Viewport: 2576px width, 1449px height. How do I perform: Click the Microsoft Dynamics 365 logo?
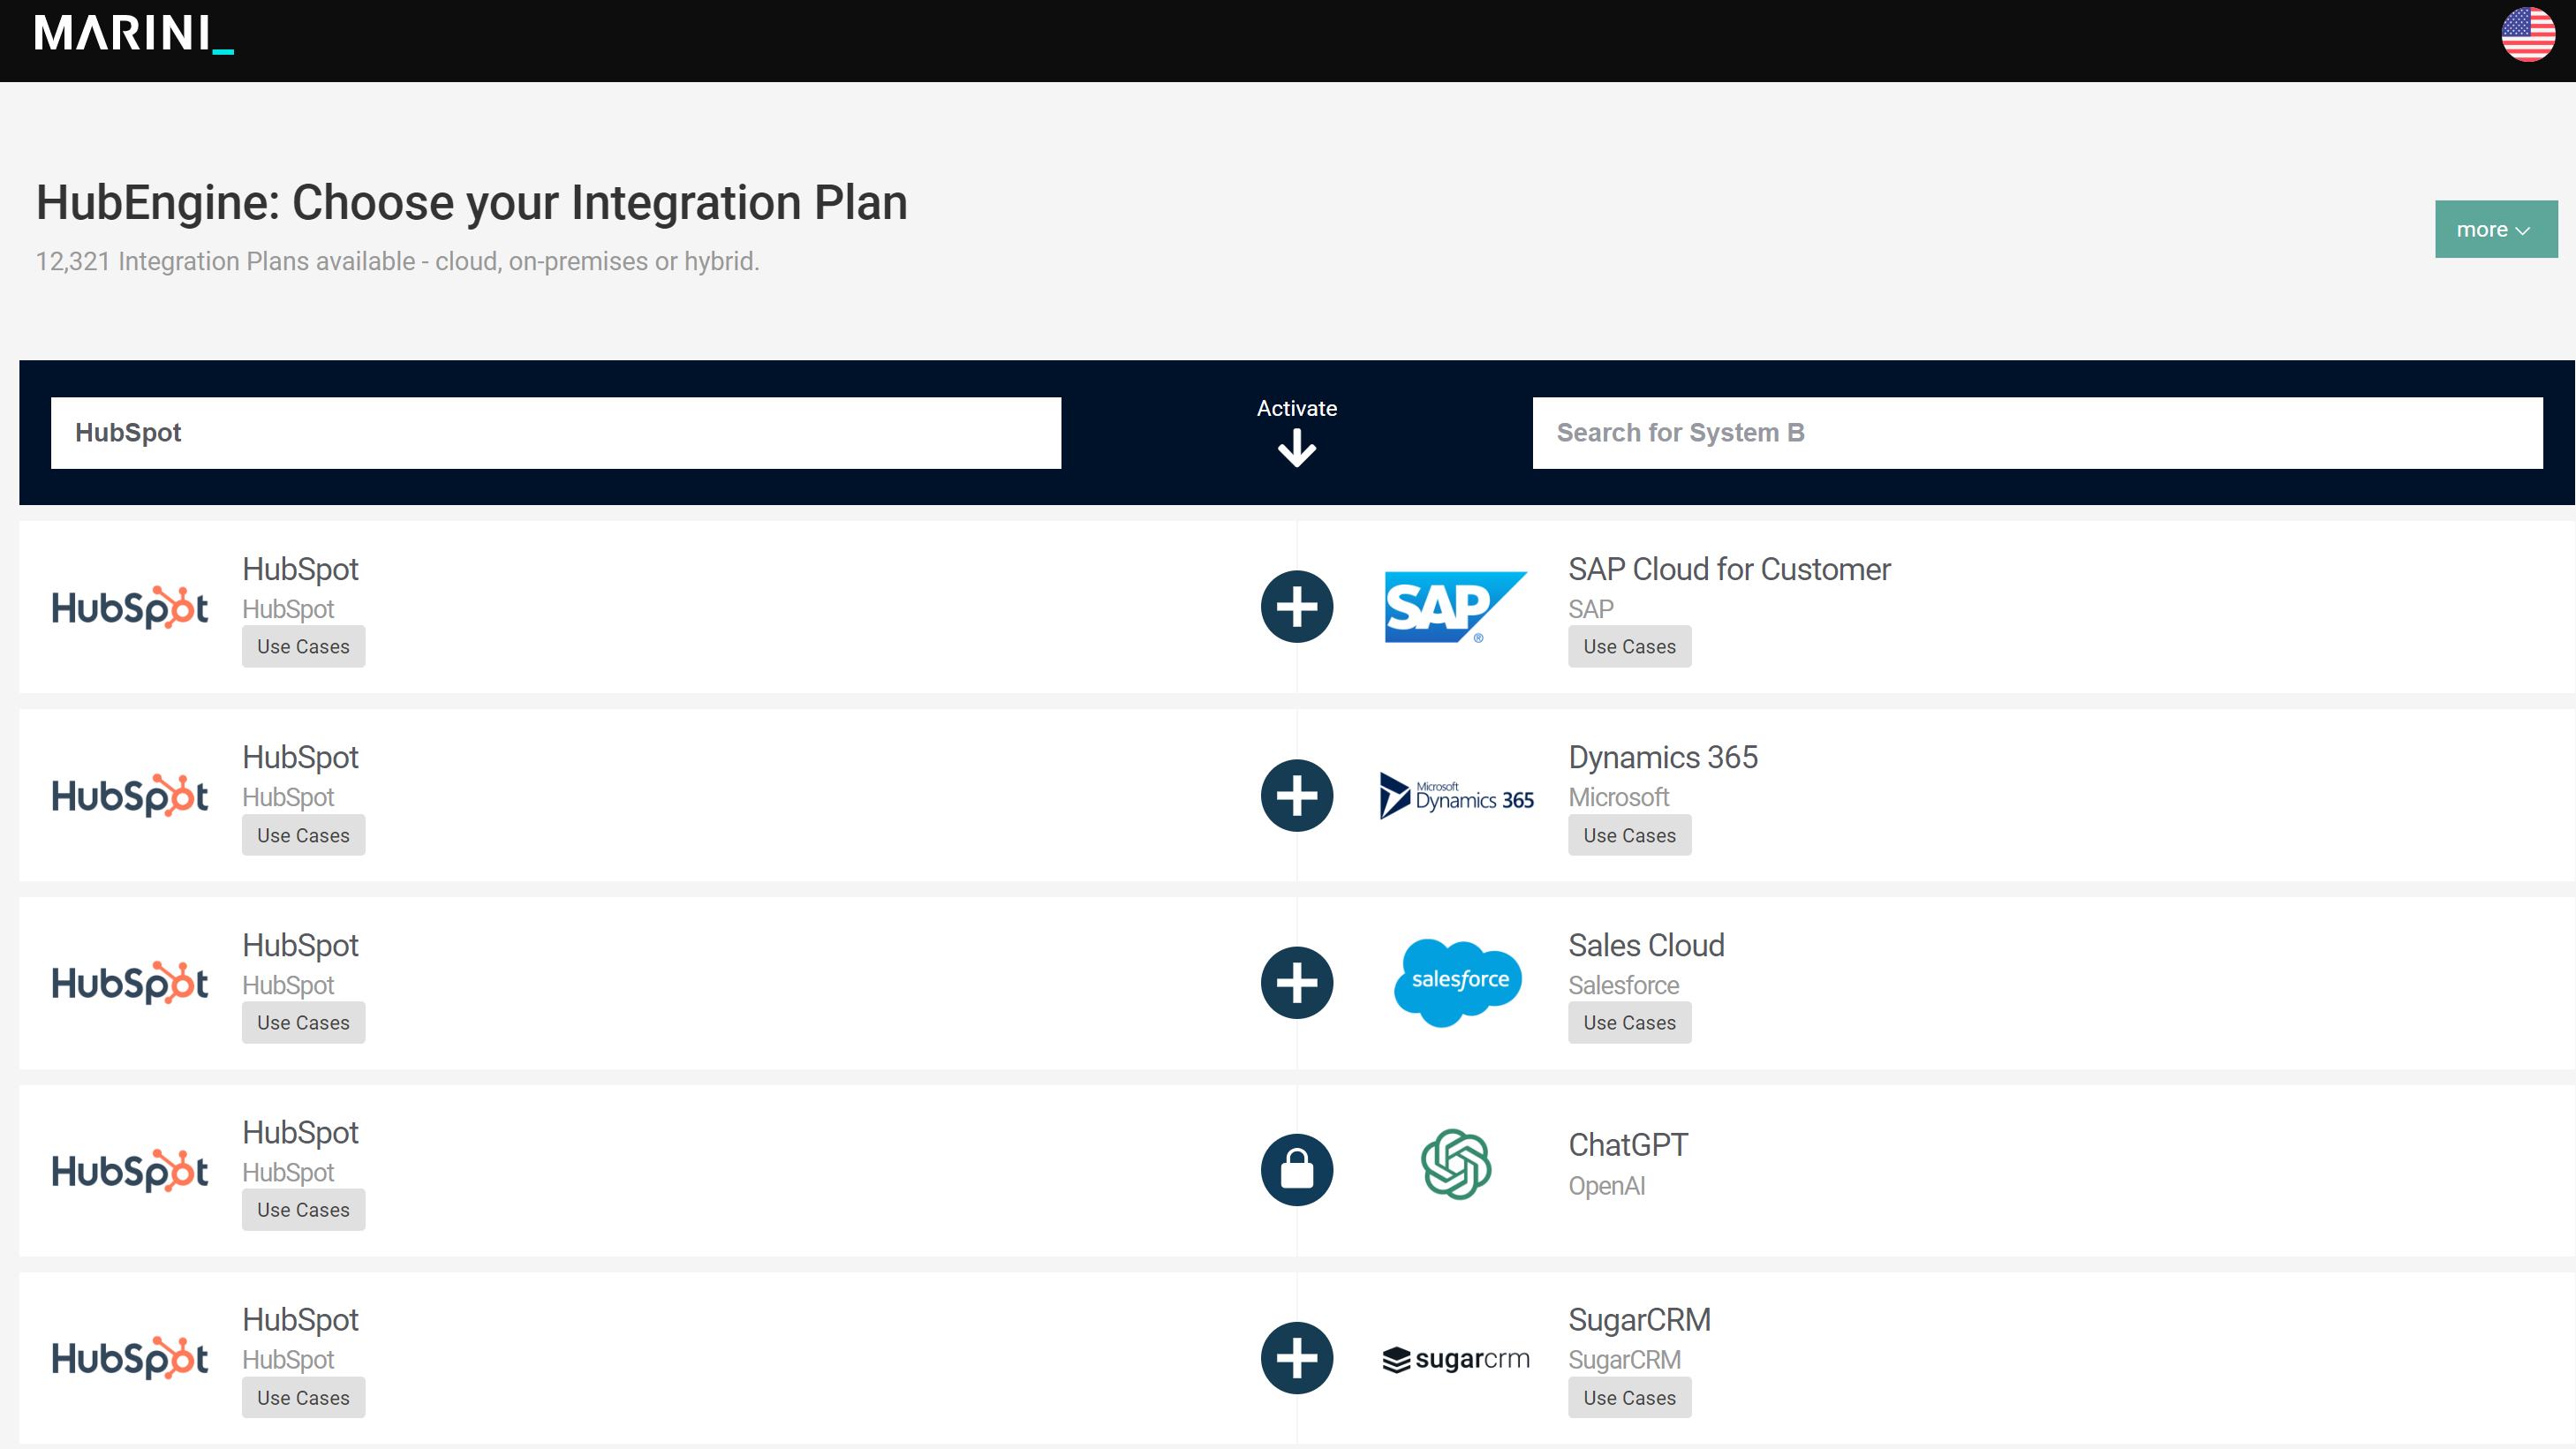pos(1455,795)
